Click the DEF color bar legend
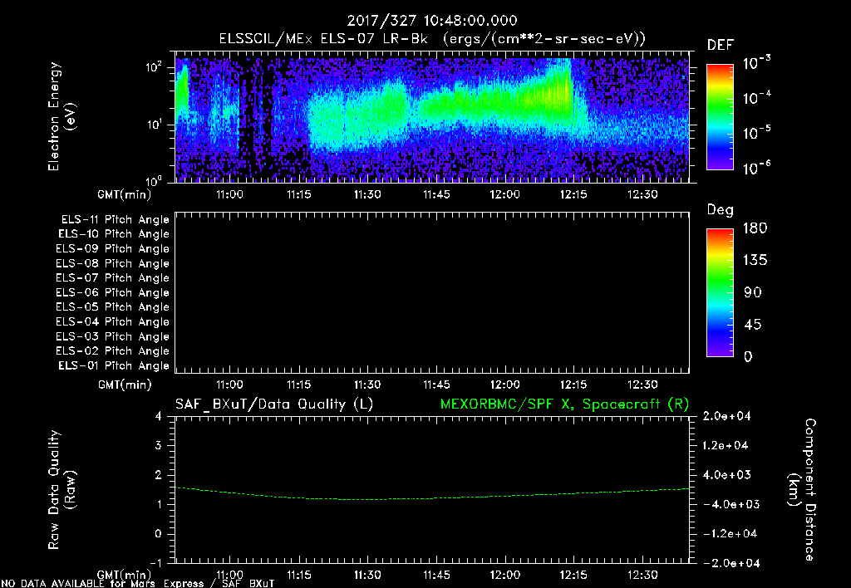 (x=720, y=116)
